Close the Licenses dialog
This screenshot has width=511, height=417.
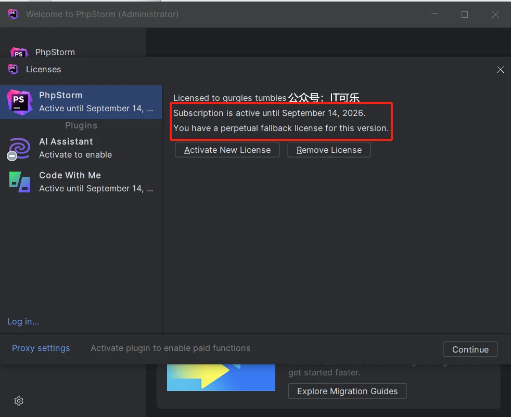click(500, 70)
